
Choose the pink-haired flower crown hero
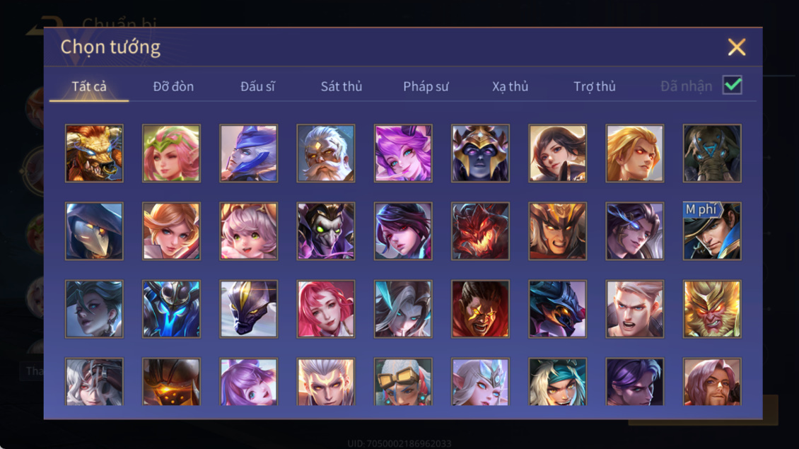[x=171, y=153]
